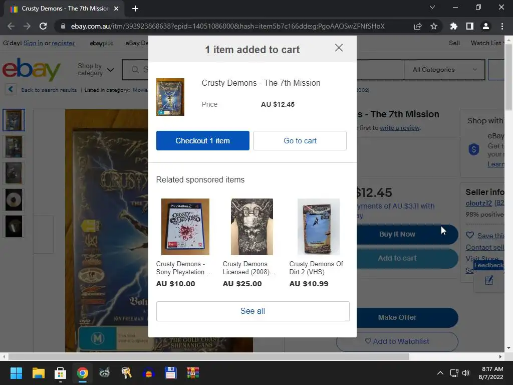Select the third product thumbnail on the left
Image resolution: width=513 pixels, height=385 pixels.
click(14, 173)
